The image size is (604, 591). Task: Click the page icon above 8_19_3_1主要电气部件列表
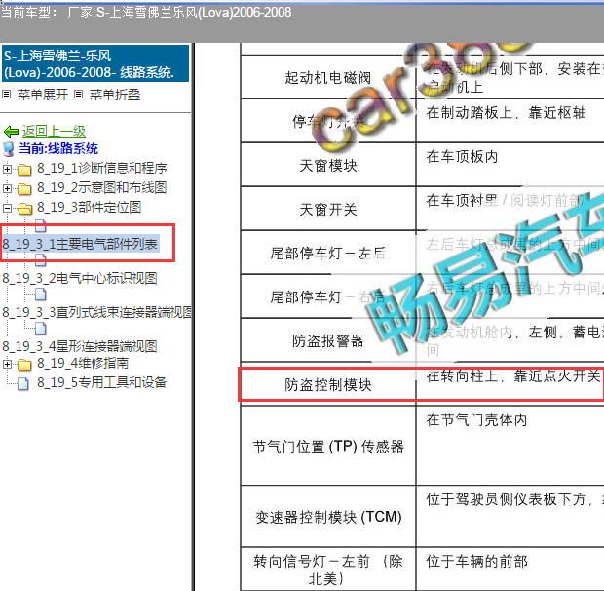coord(41,226)
